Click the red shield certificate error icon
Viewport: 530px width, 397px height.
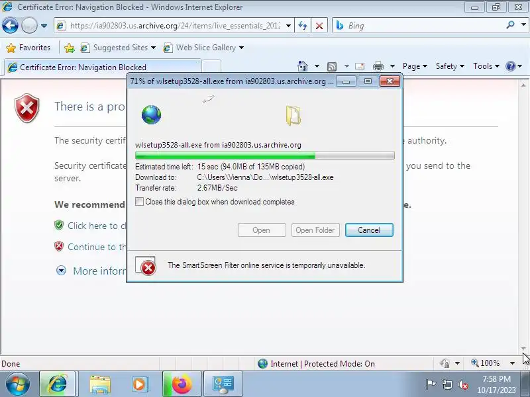(x=27, y=108)
